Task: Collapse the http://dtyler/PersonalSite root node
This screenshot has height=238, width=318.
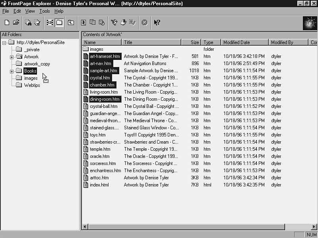Action: pos(4,43)
